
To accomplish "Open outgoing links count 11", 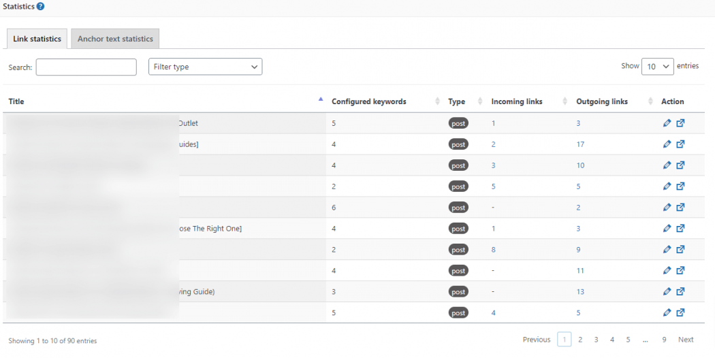I will pos(580,270).
